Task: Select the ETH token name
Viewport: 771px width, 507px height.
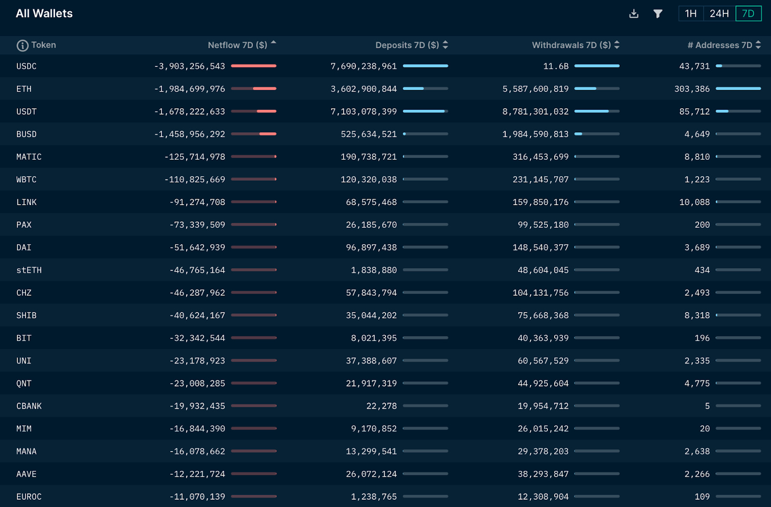Action: click(24, 89)
